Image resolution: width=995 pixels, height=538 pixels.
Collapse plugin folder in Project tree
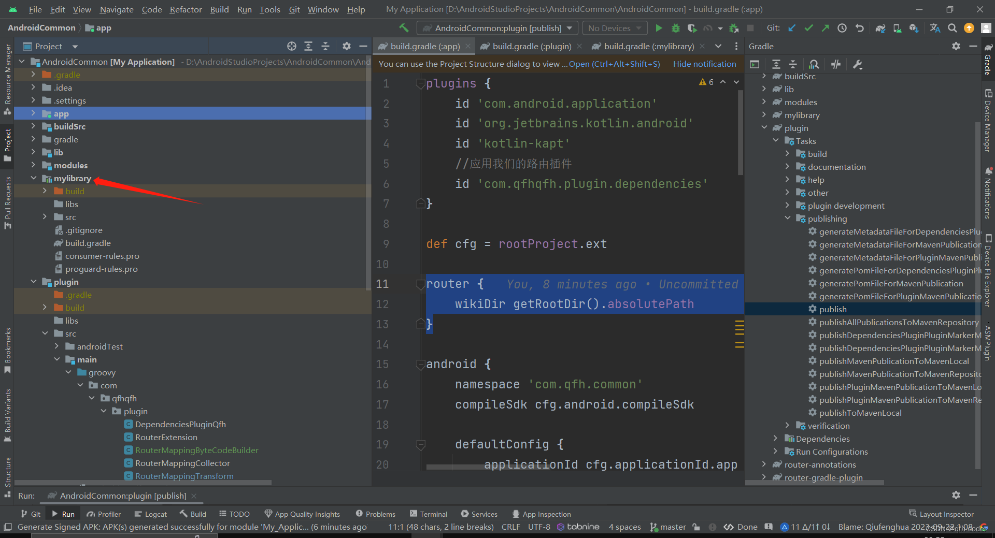34,282
